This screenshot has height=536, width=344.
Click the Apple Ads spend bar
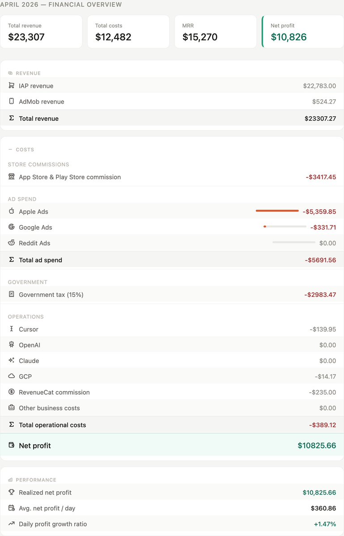coord(277,211)
